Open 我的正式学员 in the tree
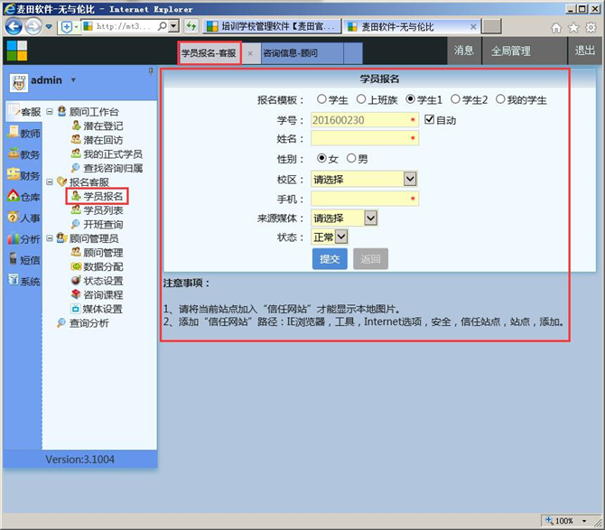This screenshot has width=605, height=530. click(107, 153)
